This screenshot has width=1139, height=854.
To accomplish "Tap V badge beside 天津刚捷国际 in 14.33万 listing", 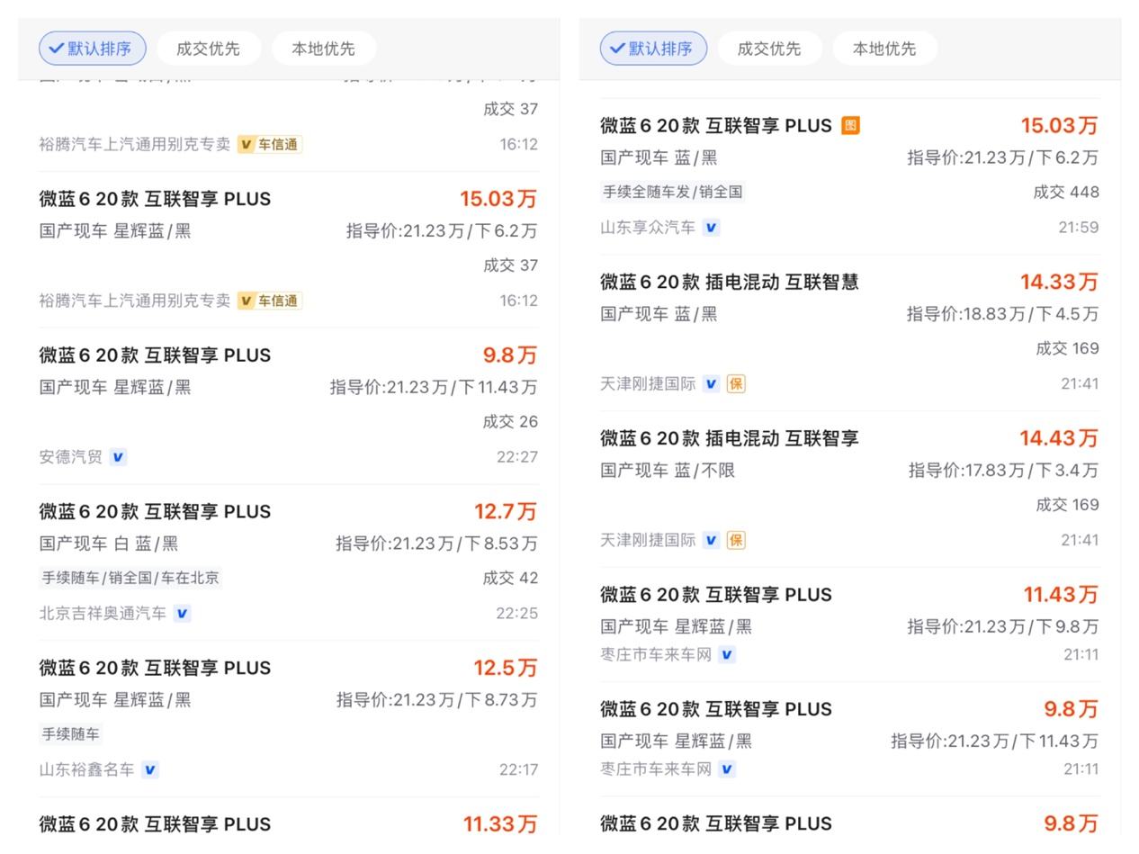I will pos(711,384).
